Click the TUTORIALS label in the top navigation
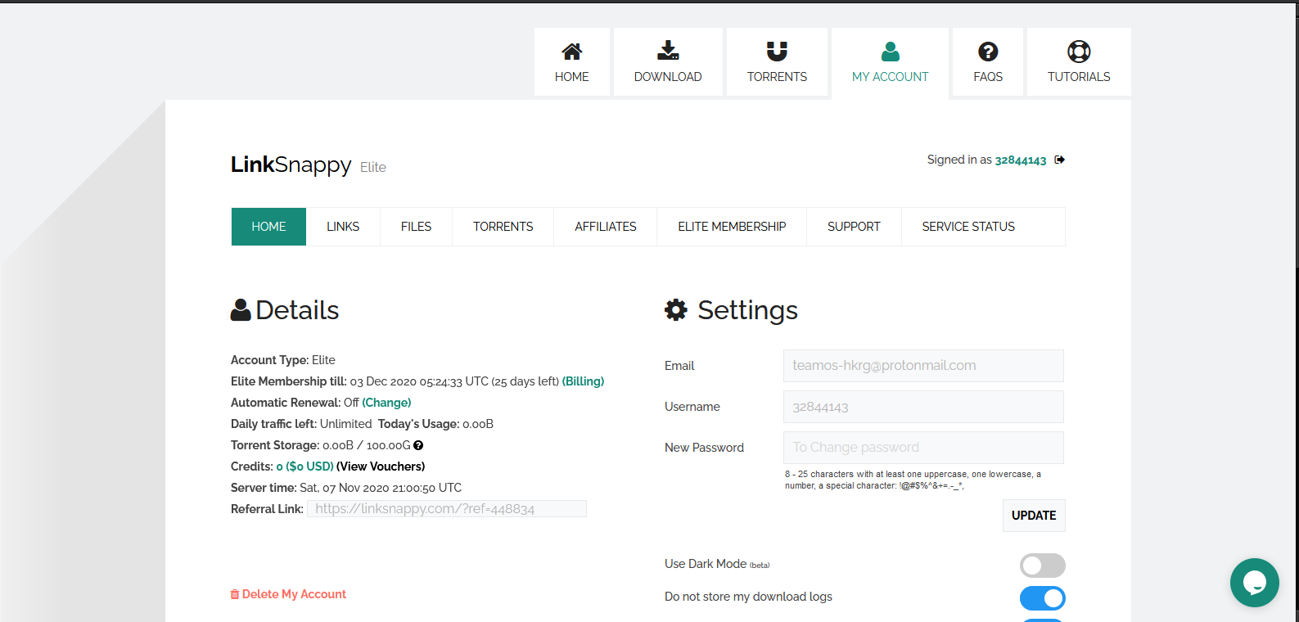 pyautogui.click(x=1079, y=77)
